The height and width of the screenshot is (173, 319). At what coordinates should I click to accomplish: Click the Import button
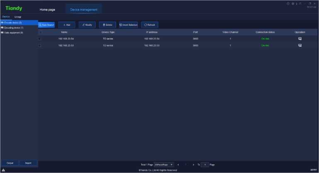pyautogui.click(x=28, y=163)
